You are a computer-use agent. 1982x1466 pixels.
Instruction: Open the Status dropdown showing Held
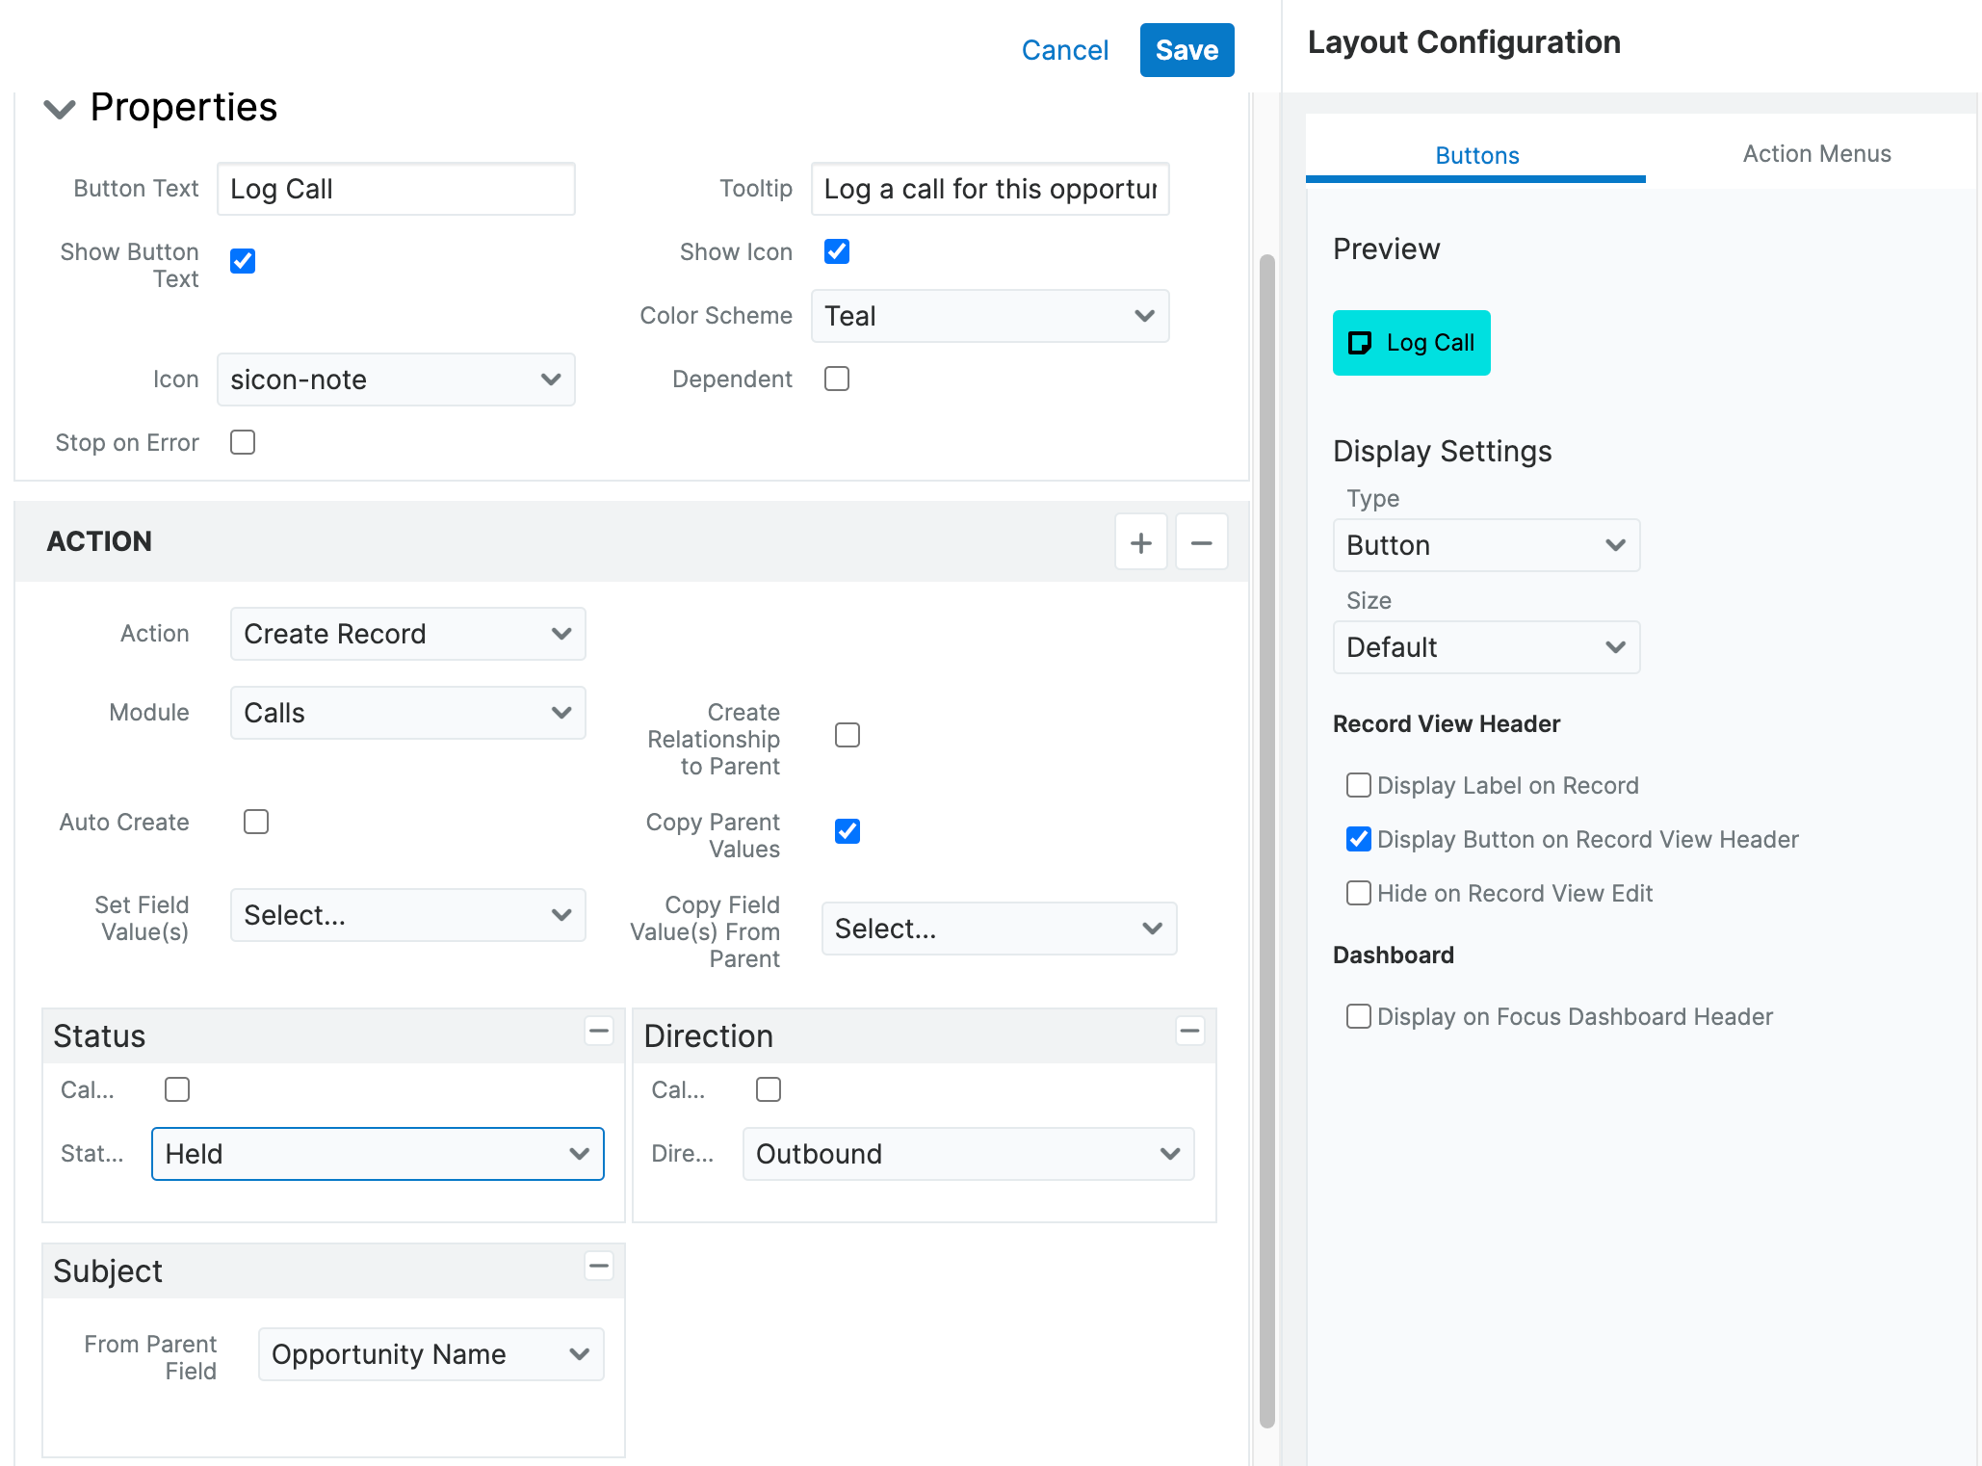pyautogui.click(x=377, y=1153)
